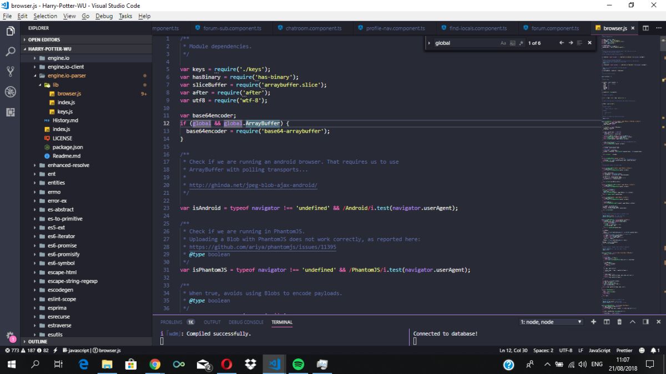
Task: Open the ghinda.net link in the comment
Action: (253, 185)
